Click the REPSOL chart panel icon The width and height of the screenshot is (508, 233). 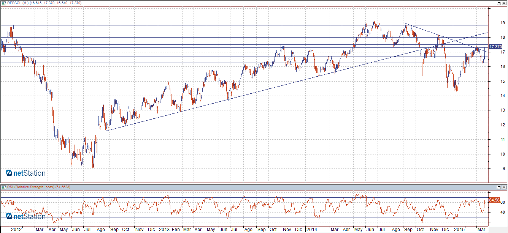(x=4, y=3)
